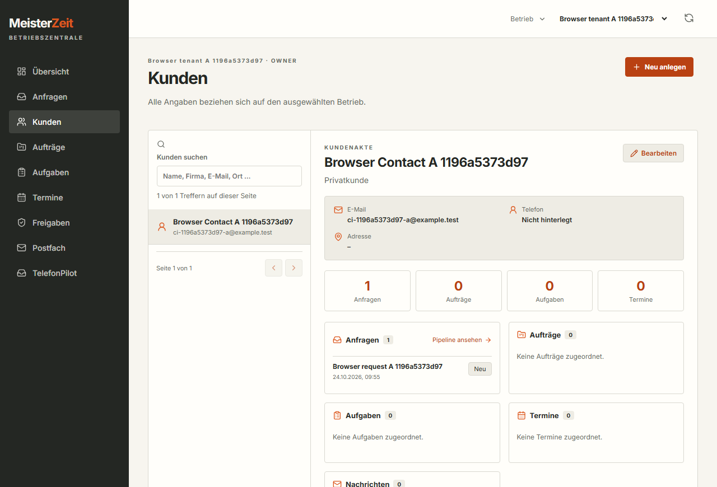Click 'Keine Aufträge zugeordnet.' text
Screen dimensions: 717x487
[x=560, y=356]
